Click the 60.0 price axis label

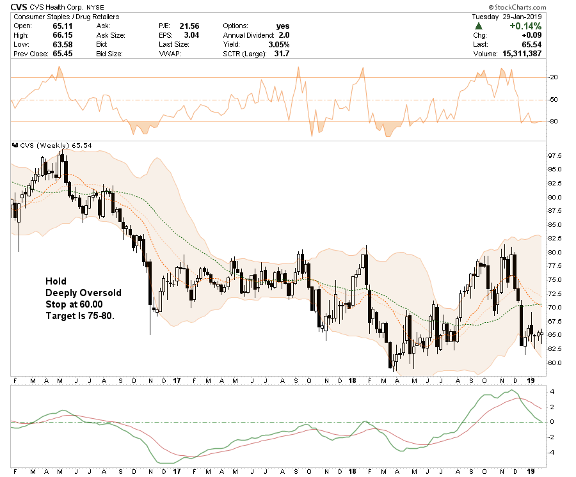tap(555, 363)
